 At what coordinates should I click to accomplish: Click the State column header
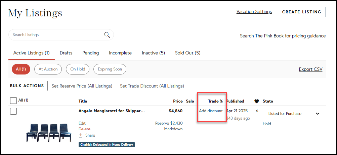268,101
